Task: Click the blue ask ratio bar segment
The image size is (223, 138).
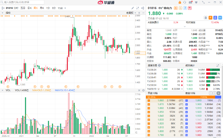Action: 218,97
